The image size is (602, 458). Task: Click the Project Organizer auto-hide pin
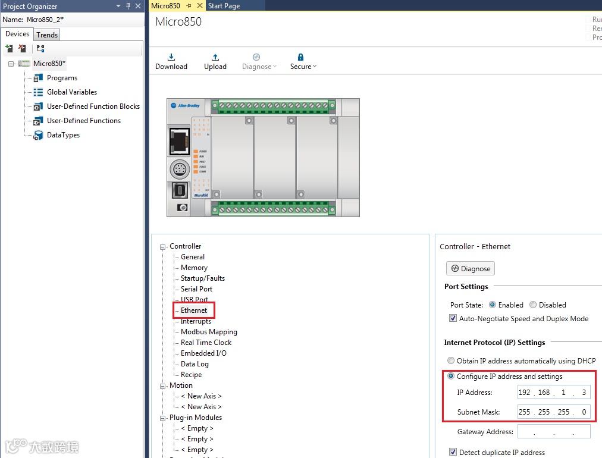pyautogui.click(x=128, y=6)
